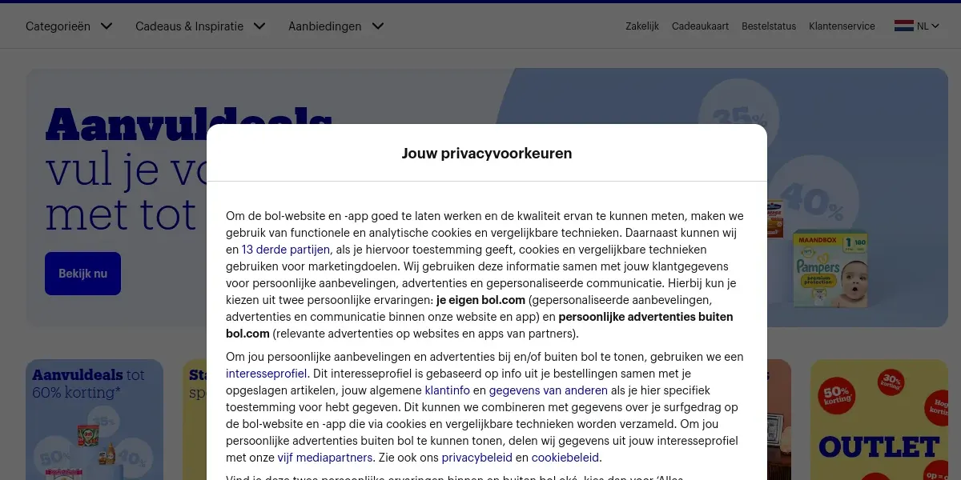Check Bestelstatus in top bar
The image size is (961, 480).
click(x=769, y=26)
